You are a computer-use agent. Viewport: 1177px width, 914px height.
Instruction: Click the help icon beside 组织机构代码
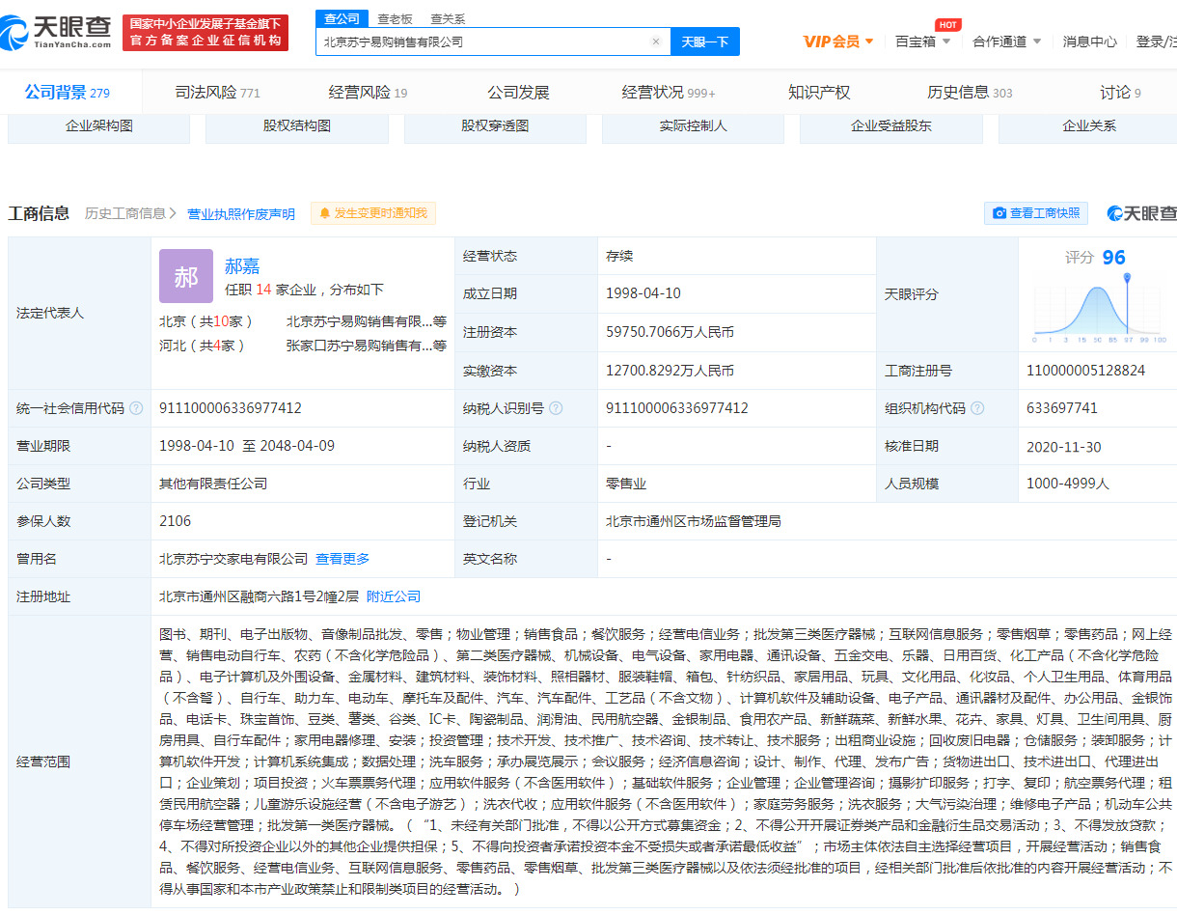tap(977, 408)
